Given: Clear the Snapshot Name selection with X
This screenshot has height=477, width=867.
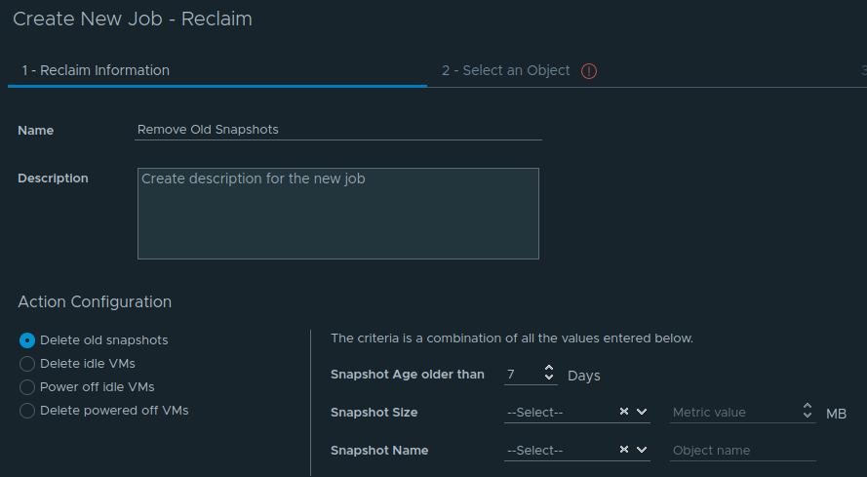Looking at the screenshot, I should 624,450.
